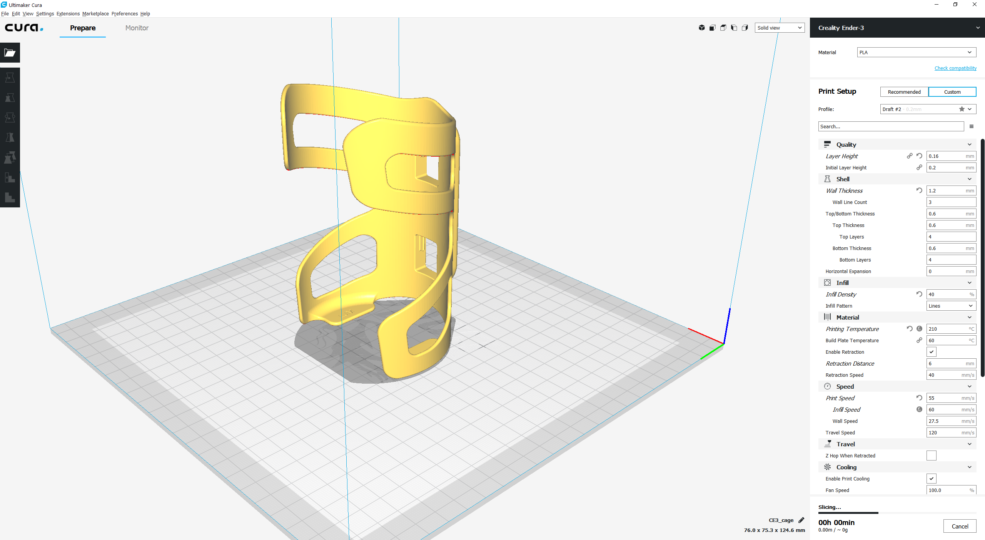
Task: Select the Mirror tool in sidebar
Action: (x=10, y=137)
